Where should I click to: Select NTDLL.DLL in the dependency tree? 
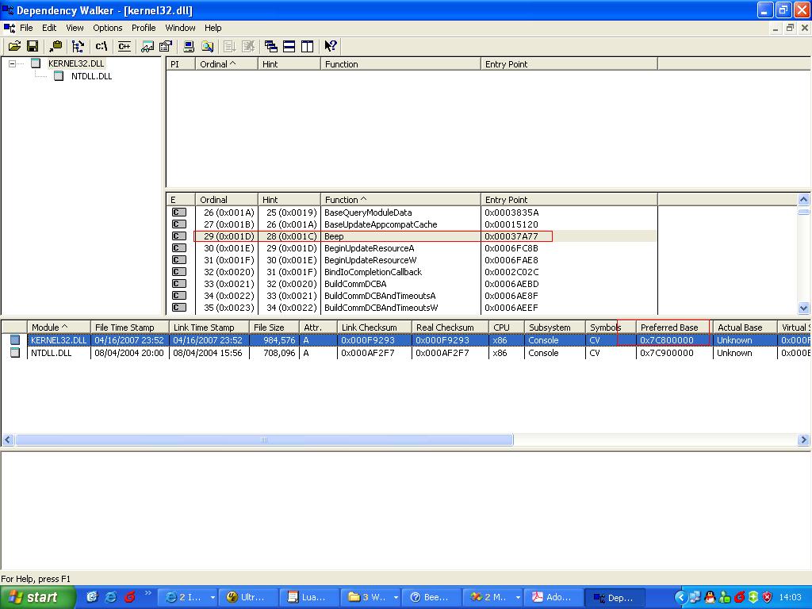(92, 76)
